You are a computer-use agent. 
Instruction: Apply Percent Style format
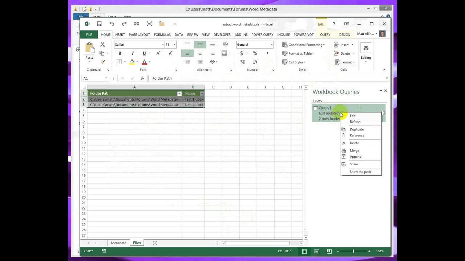(x=255, y=53)
